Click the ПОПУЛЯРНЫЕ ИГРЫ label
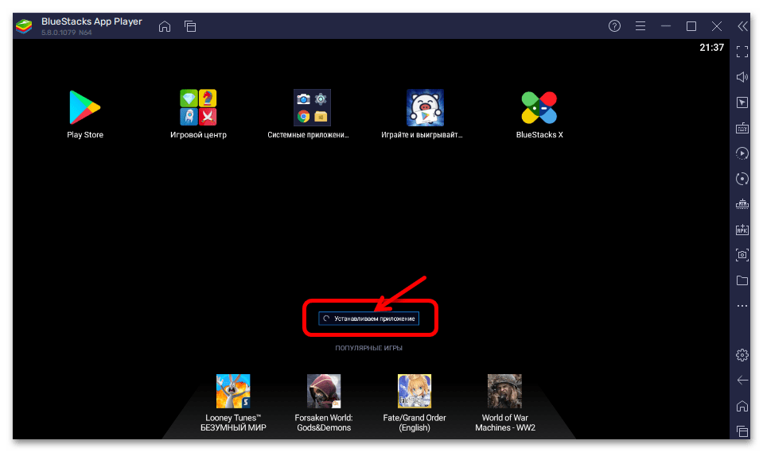763x452 pixels. pos(369,348)
